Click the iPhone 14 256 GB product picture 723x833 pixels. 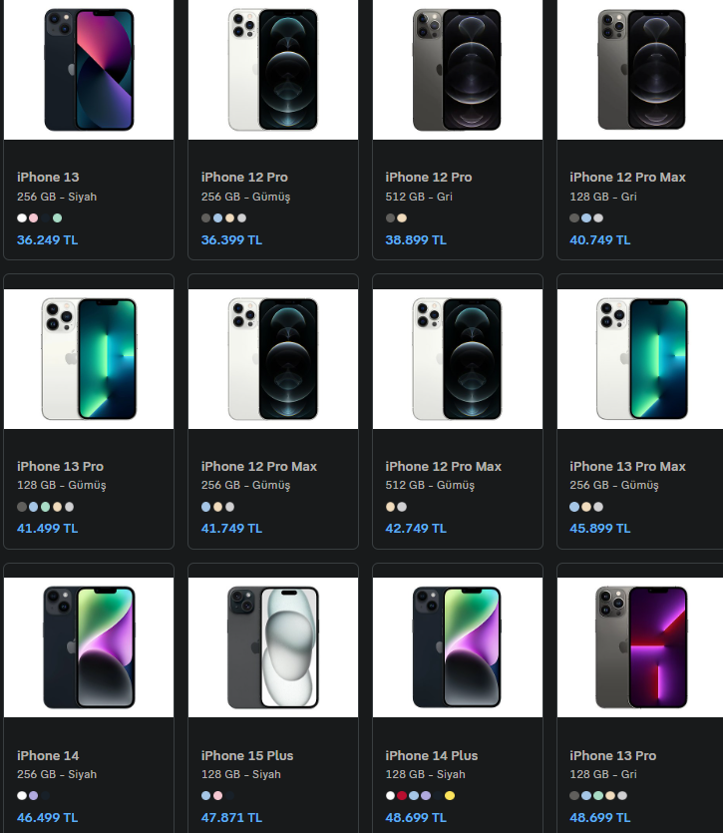tap(89, 646)
